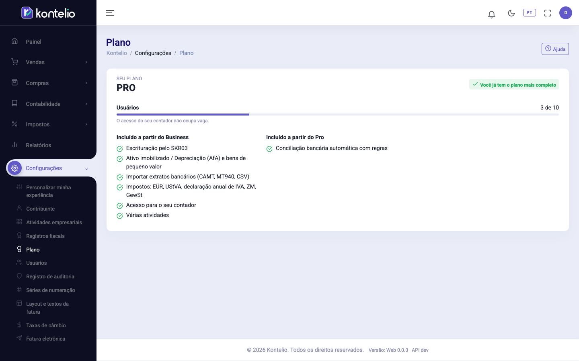This screenshot has height=361, width=579.
Task: Enter fullscreen mode
Action: 548,13
